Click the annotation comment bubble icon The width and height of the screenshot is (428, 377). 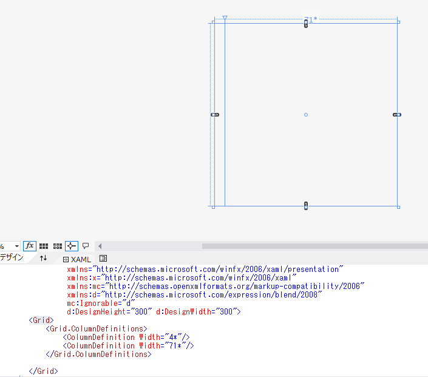pos(86,246)
